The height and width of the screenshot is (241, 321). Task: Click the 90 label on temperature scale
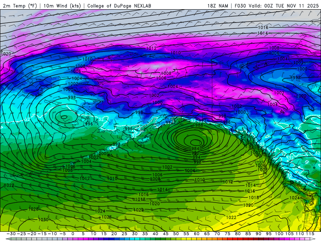(x=258, y=234)
